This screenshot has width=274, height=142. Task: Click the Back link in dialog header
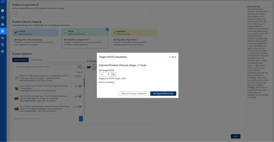click(x=173, y=57)
